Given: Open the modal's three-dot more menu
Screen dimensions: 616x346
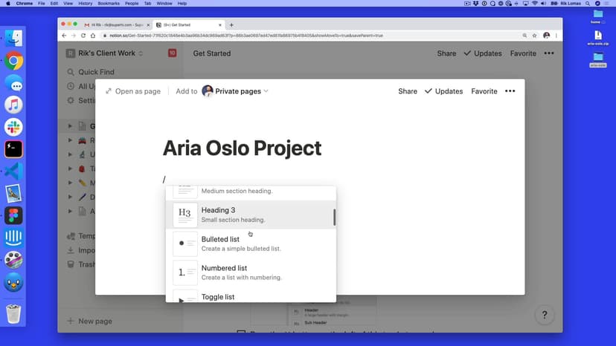Looking at the screenshot, I should (x=510, y=91).
